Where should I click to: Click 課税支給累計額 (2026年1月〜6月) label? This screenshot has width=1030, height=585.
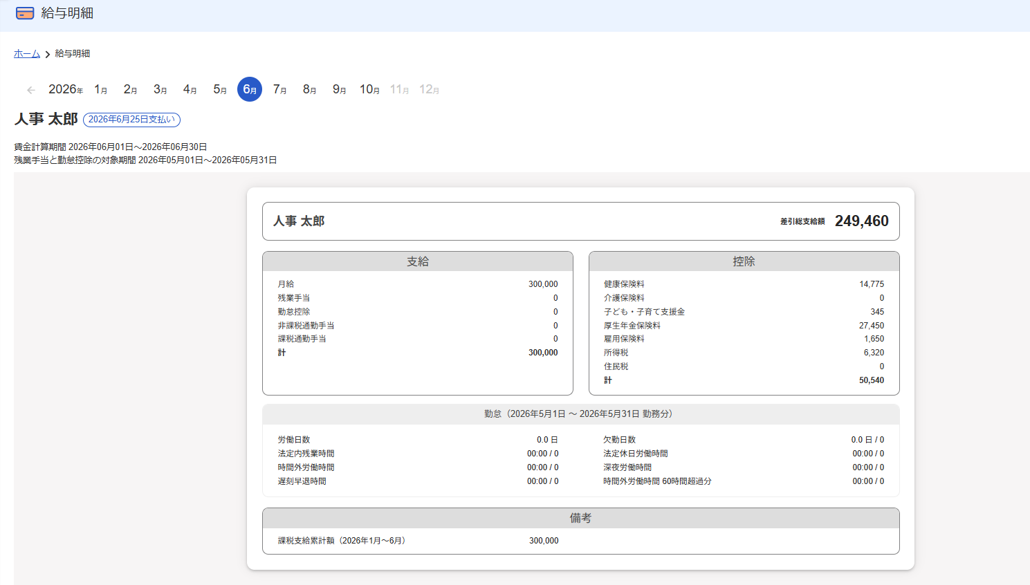click(344, 541)
